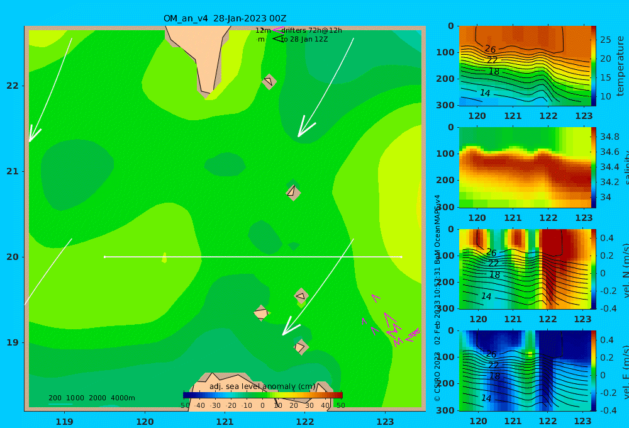Image resolution: width=629 pixels, height=428 pixels.
Task: Click the '26' contour label in the temperature panel
Action: (490, 49)
